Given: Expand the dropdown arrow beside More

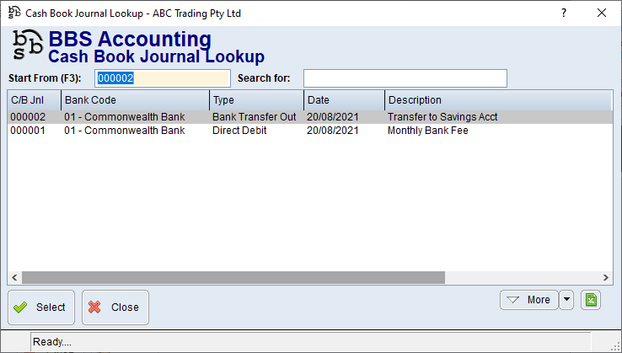Looking at the screenshot, I should tap(566, 300).
